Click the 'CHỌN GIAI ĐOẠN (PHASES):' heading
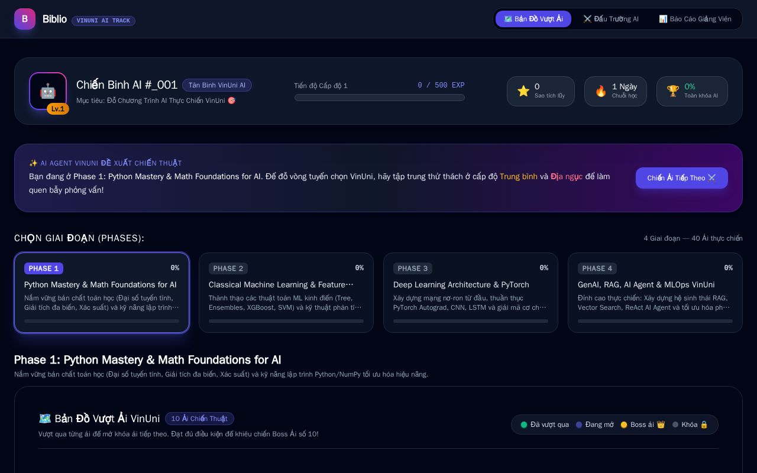The width and height of the screenshot is (757, 473). [x=79, y=238]
